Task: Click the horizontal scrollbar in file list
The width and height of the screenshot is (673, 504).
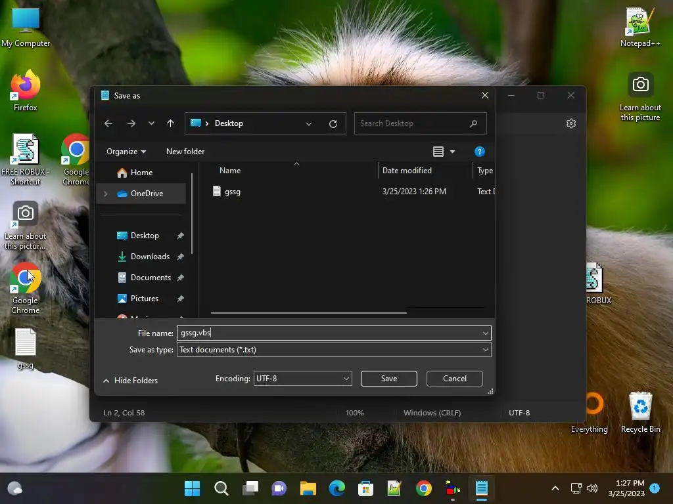Action: coord(309,313)
